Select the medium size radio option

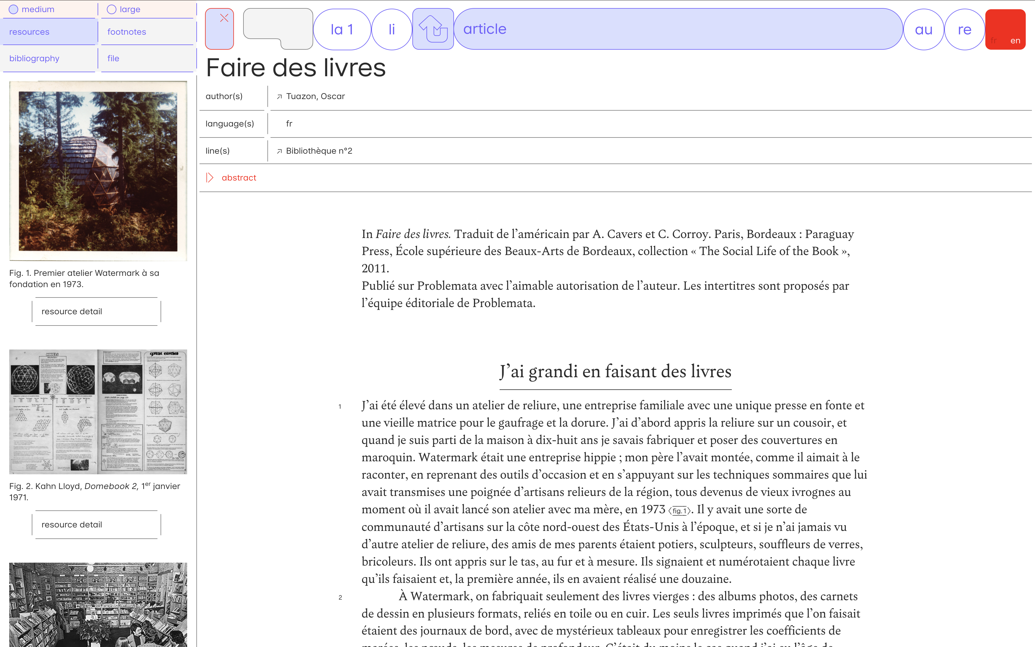click(x=14, y=10)
